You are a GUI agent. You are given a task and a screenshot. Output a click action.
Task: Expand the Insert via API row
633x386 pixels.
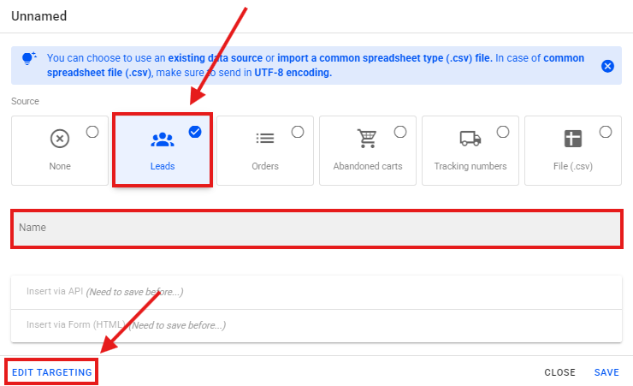click(x=316, y=292)
